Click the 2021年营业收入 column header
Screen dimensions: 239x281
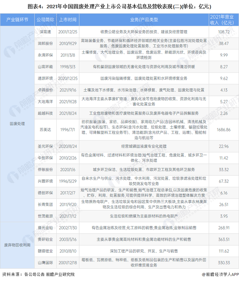[224, 19]
